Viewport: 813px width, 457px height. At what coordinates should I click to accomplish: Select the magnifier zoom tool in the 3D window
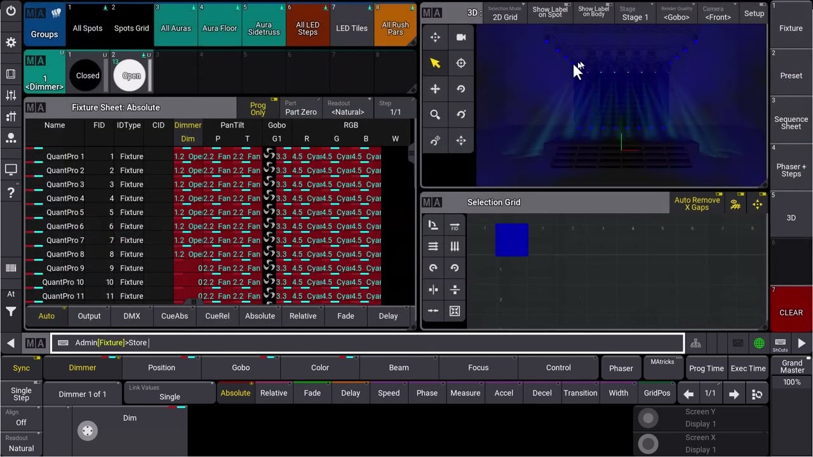click(435, 115)
